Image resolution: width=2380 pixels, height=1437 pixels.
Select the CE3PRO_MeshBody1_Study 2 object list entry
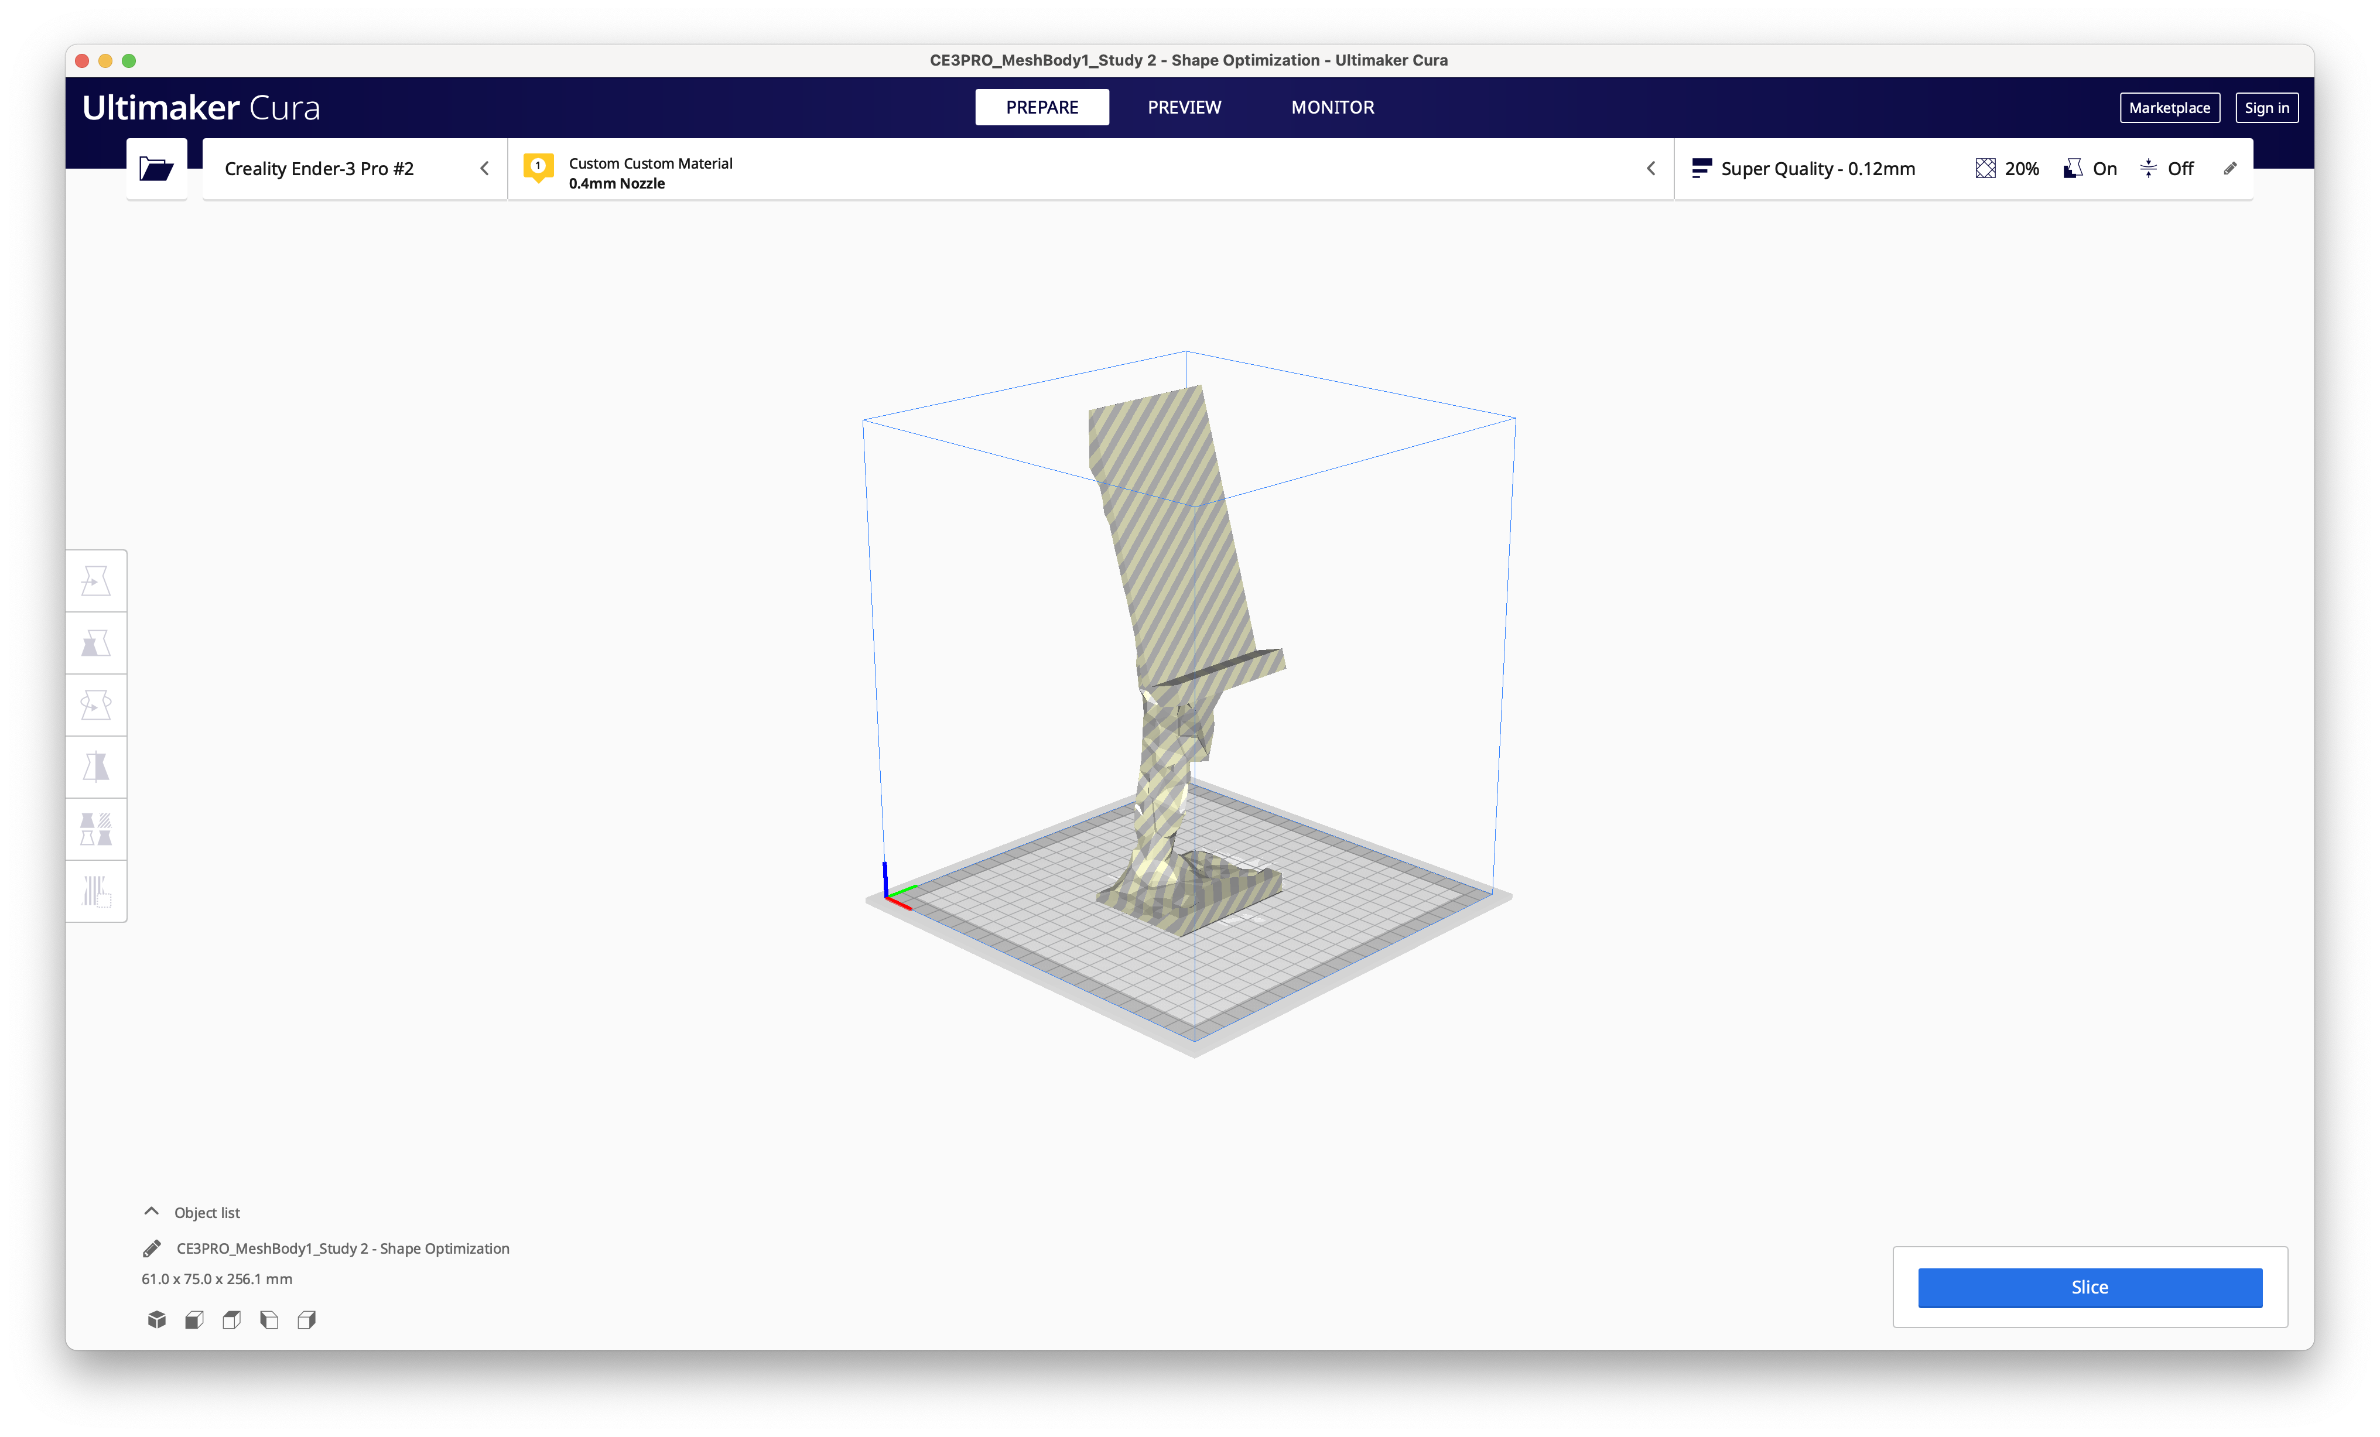pyautogui.click(x=342, y=1248)
